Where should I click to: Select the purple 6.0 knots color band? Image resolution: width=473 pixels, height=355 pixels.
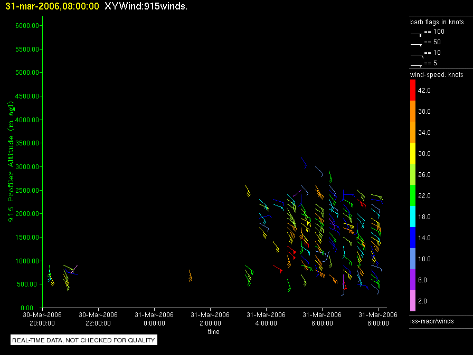(x=413, y=280)
